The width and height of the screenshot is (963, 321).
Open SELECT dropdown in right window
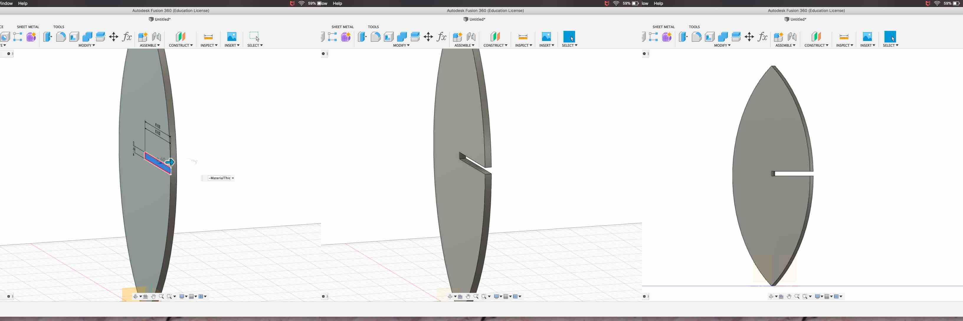(x=890, y=45)
